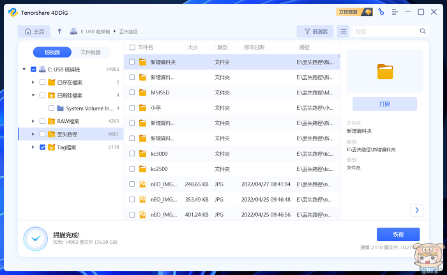The image size is (447, 275).
Task: Click the search magnifier icon
Action: (423, 31)
